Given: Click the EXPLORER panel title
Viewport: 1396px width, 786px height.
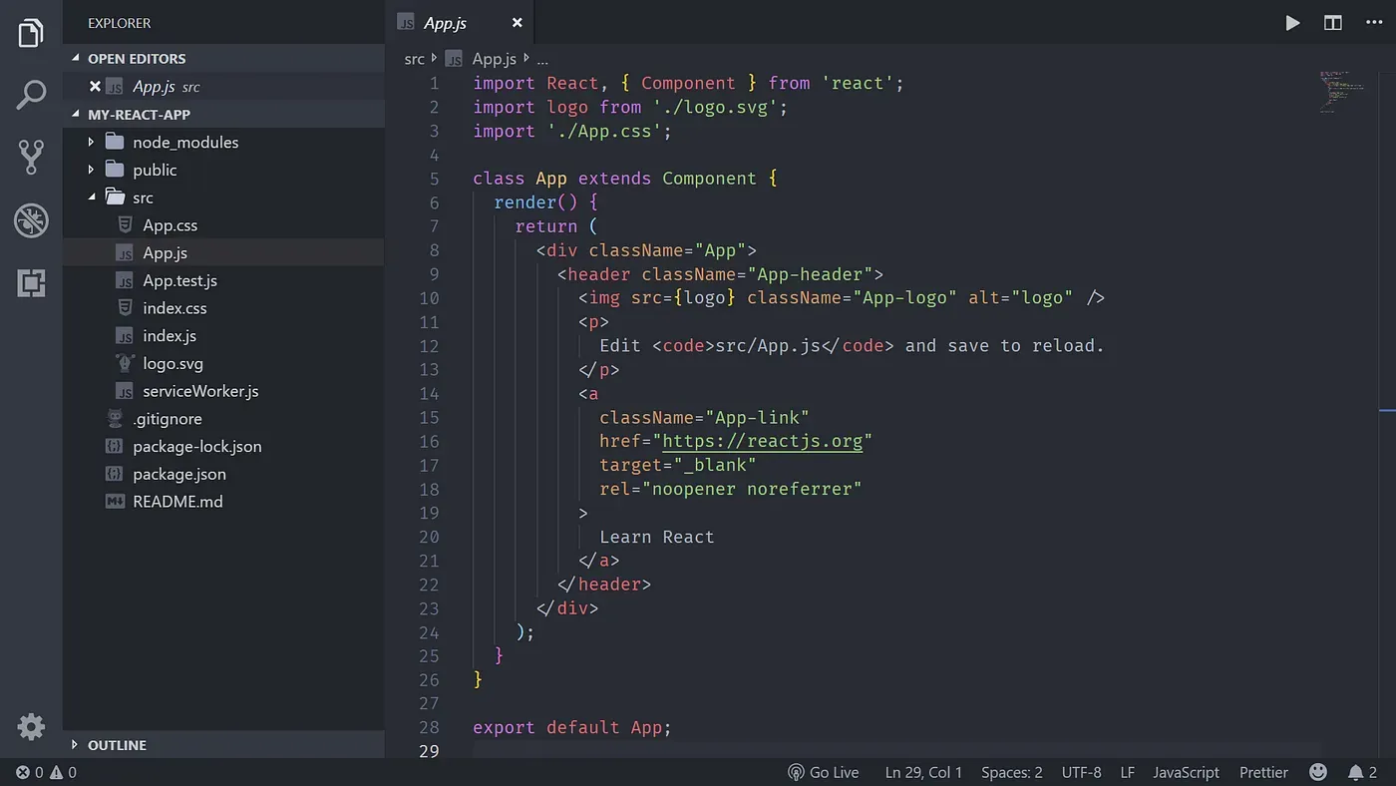Looking at the screenshot, I should click(120, 23).
